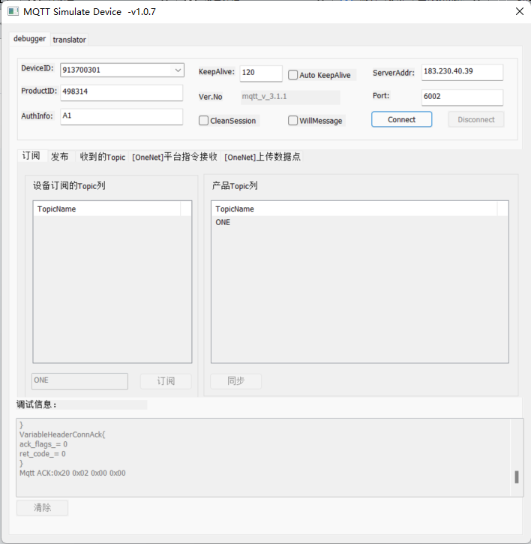Click the ret_code_= 0 log line

coord(43,454)
